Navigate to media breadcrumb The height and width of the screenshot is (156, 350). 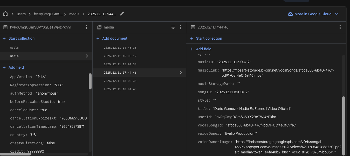coord(74,14)
